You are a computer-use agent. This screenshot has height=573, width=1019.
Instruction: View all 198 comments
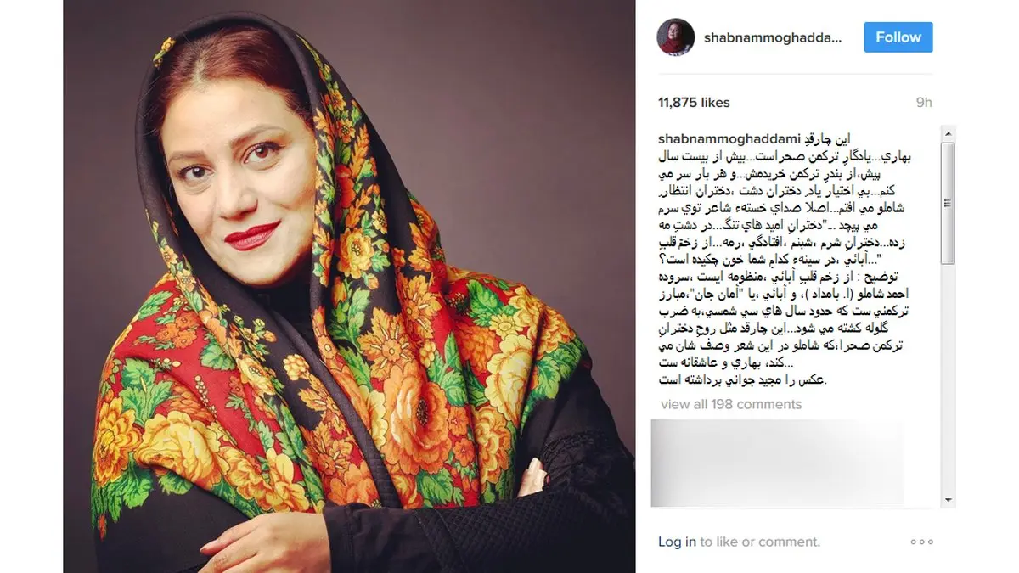[731, 404]
